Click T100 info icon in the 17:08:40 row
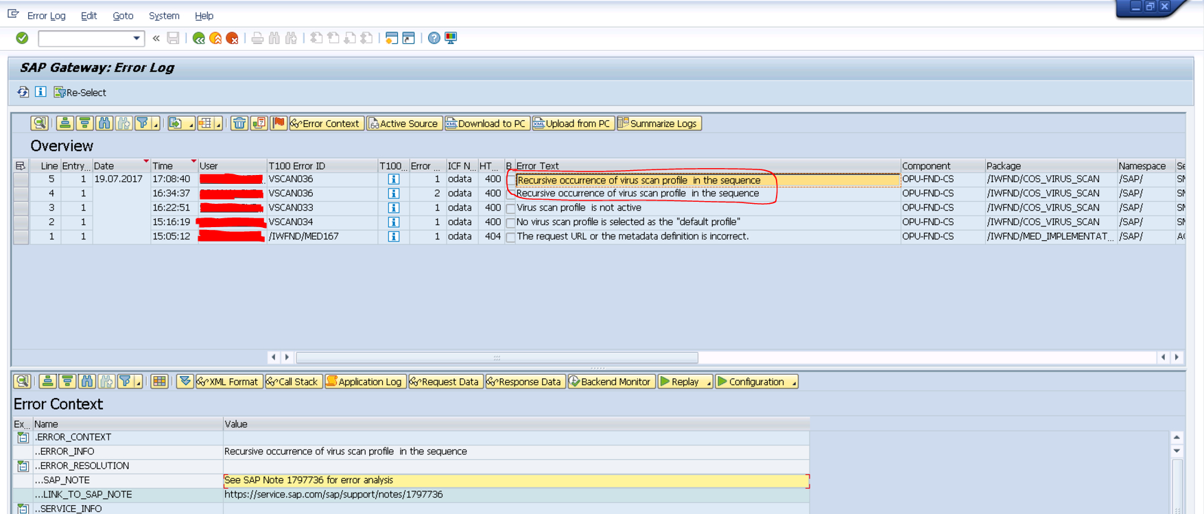 coord(394,179)
